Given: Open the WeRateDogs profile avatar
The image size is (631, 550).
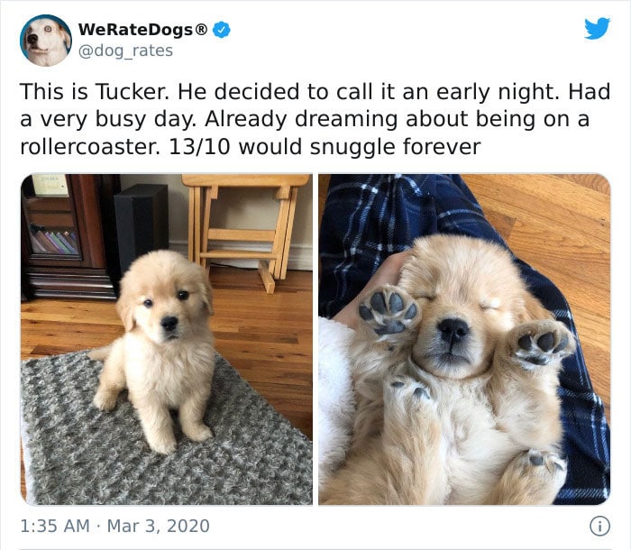Looking at the screenshot, I should coord(45,41).
